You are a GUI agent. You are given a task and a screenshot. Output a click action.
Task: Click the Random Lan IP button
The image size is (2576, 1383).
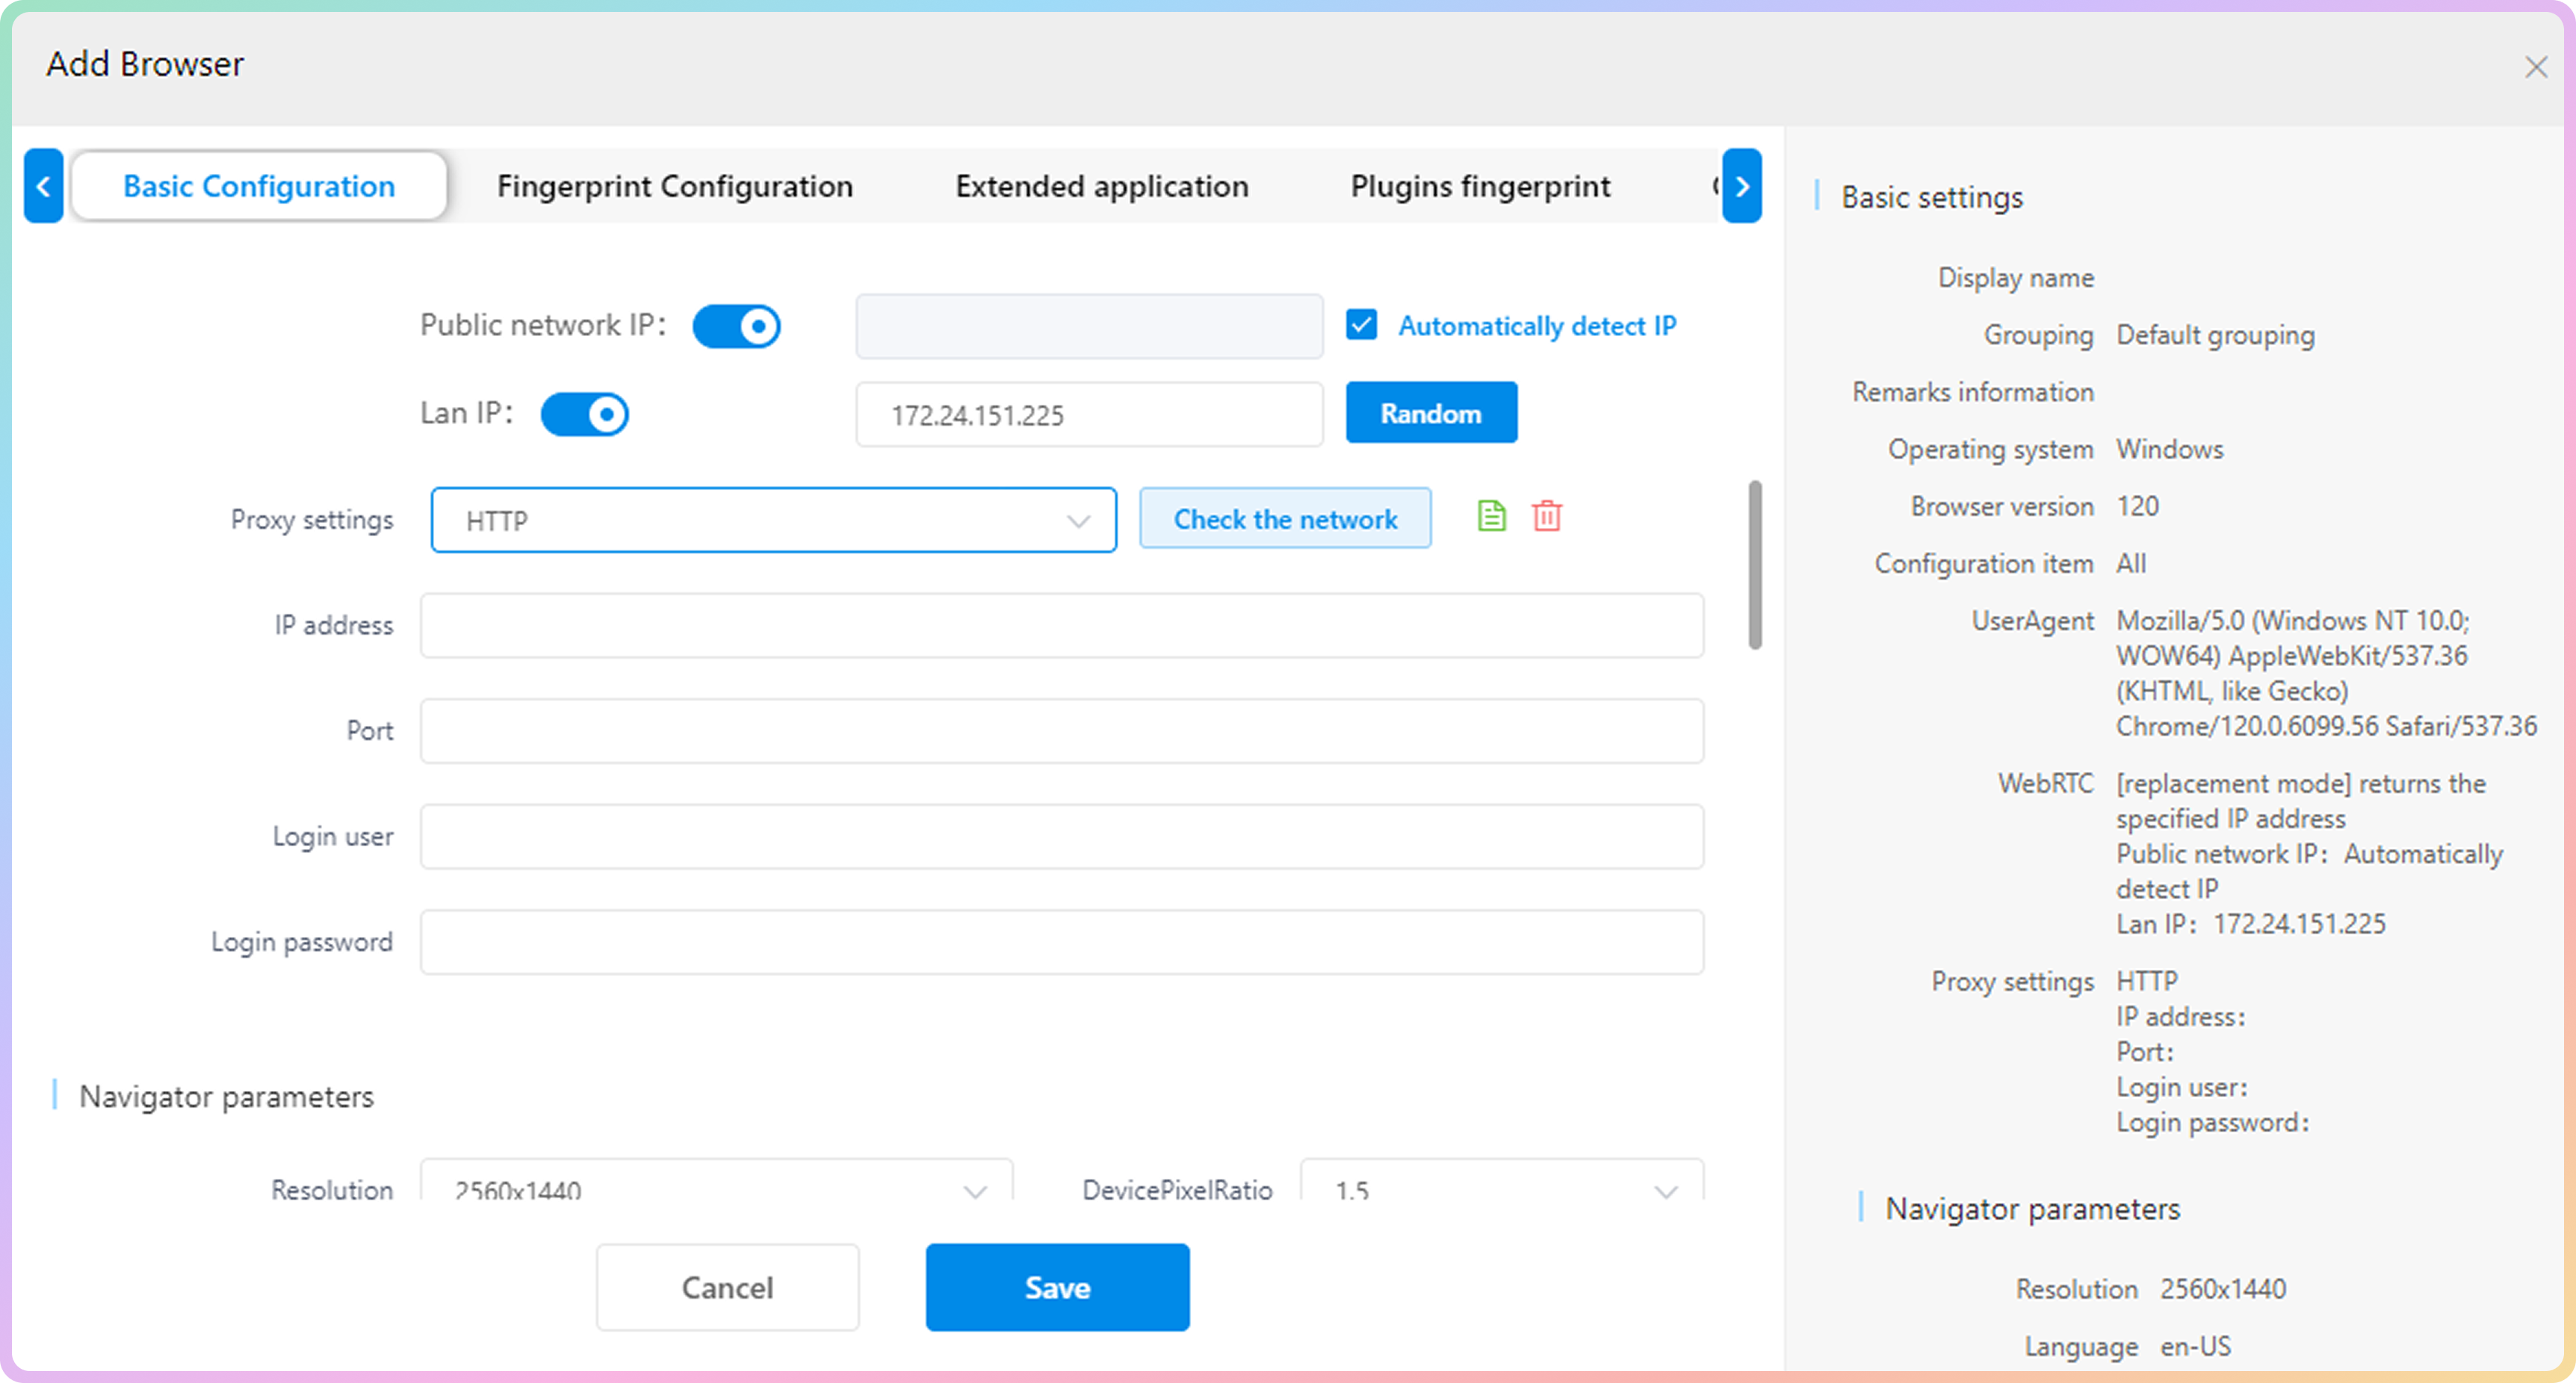tap(1430, 413)
